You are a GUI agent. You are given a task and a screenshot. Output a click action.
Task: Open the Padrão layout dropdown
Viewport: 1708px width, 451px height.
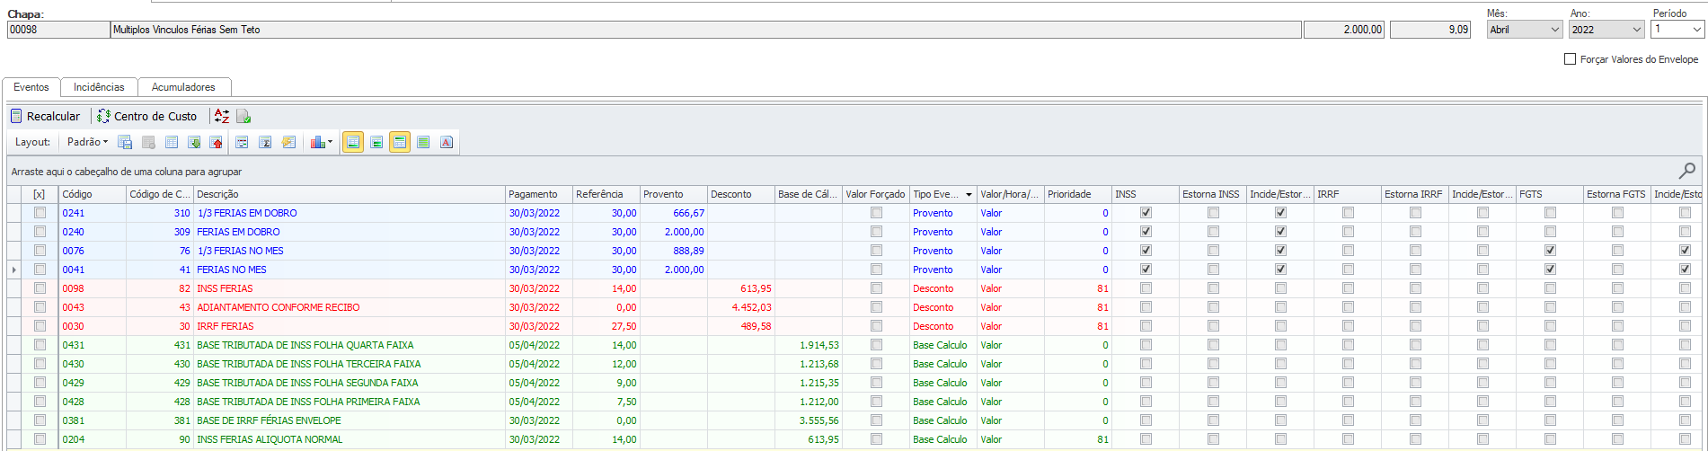pos(87,142)
